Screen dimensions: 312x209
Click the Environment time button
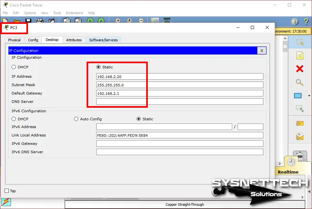click(293, 31)
